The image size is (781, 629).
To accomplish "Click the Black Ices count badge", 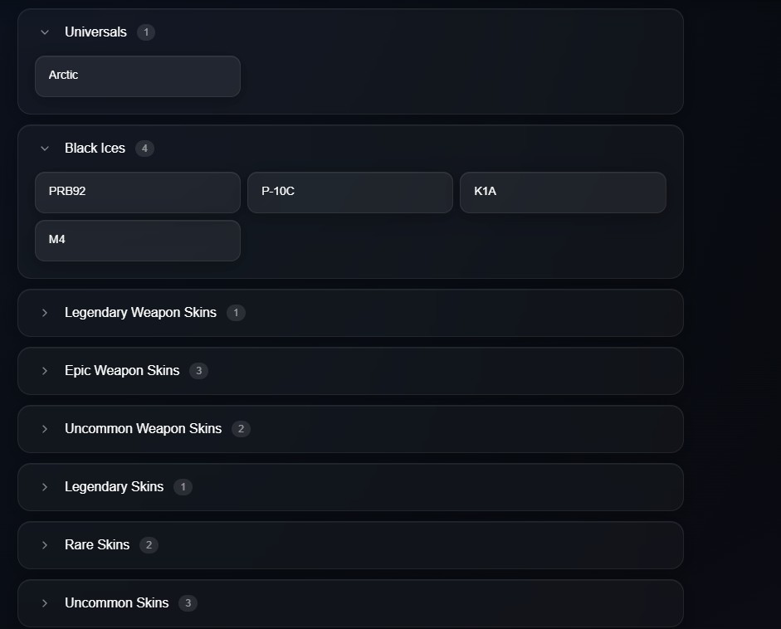I will (144, 149).
